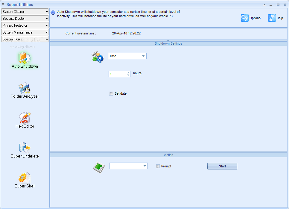Click the 'hours' unit label

(x=137, y=73)
